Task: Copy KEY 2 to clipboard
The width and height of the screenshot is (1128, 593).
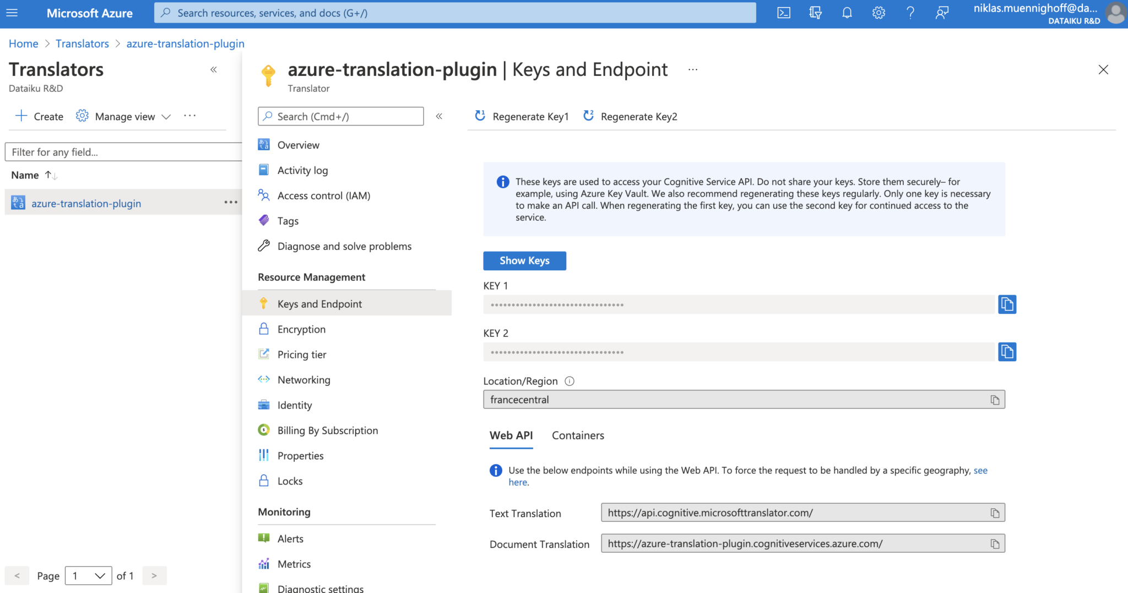Action: (x=1007, y=351)
